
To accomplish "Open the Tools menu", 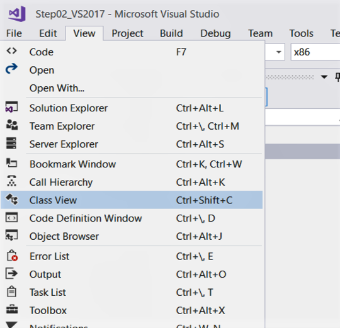I will pos(301,33).
